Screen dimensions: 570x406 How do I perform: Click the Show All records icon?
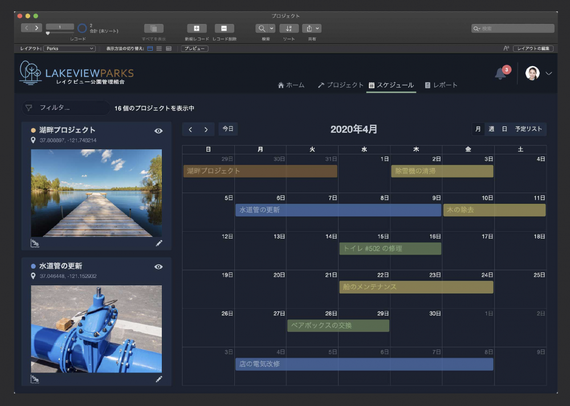point(154,28)
